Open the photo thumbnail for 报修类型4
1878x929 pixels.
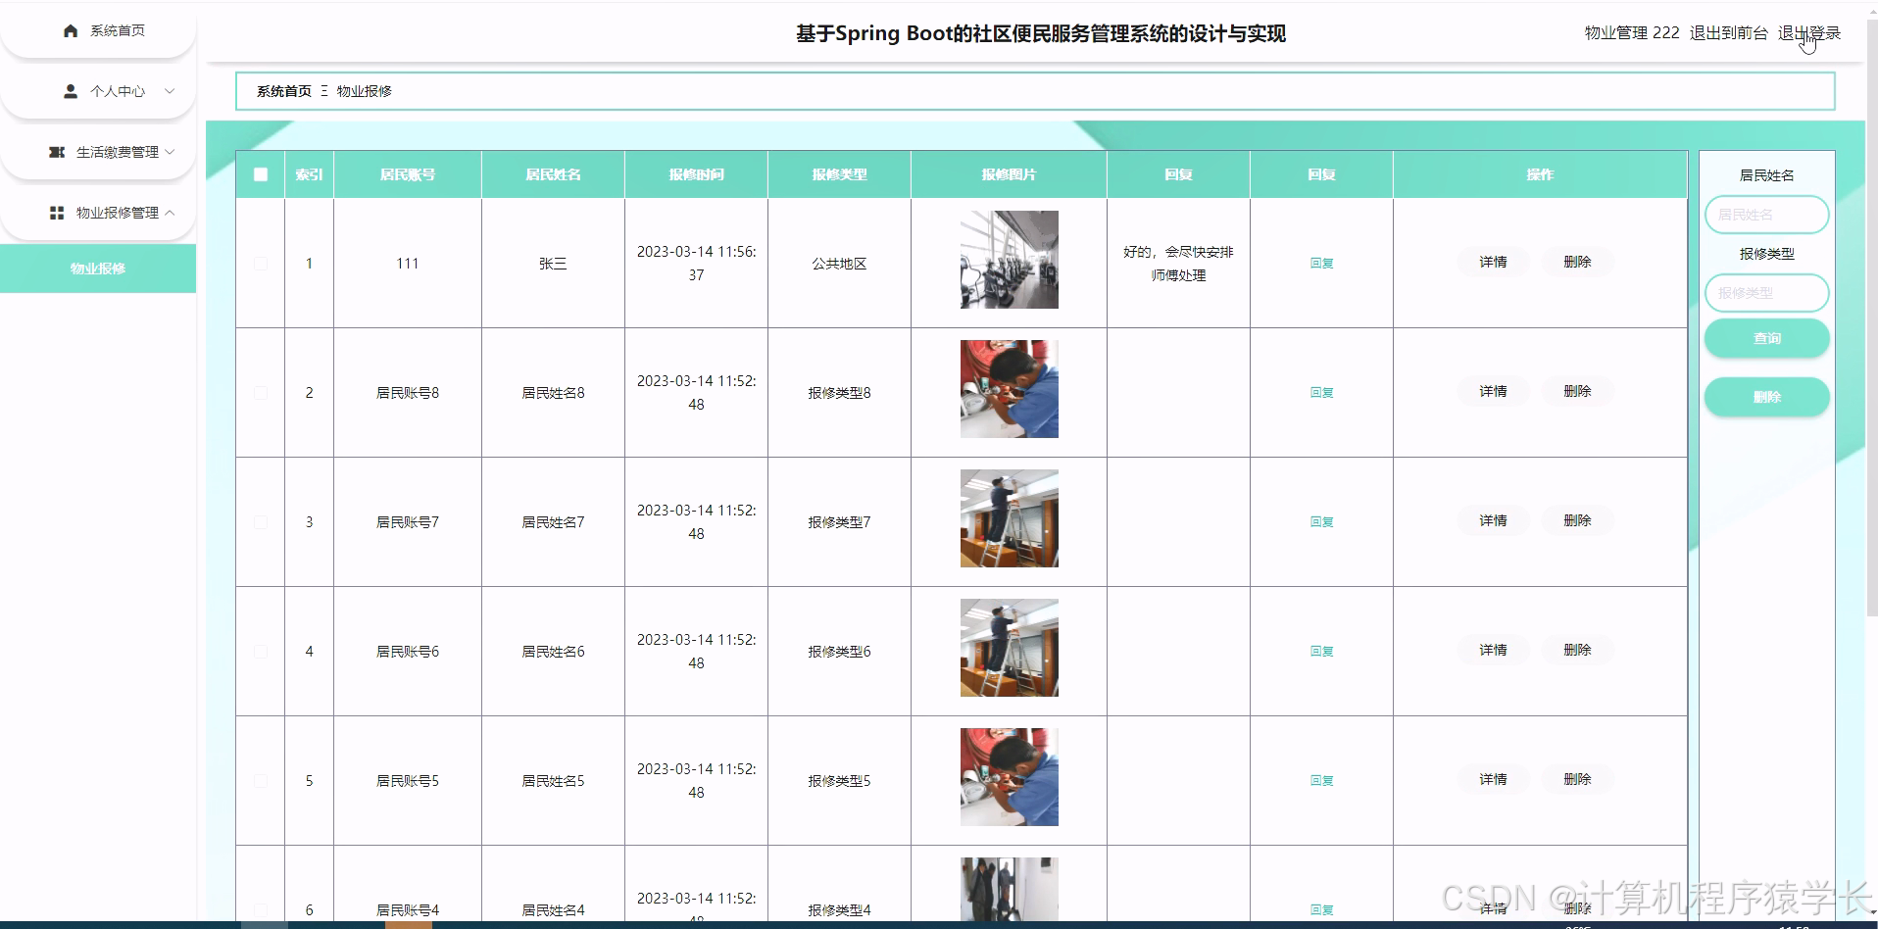pos(1009,889)
